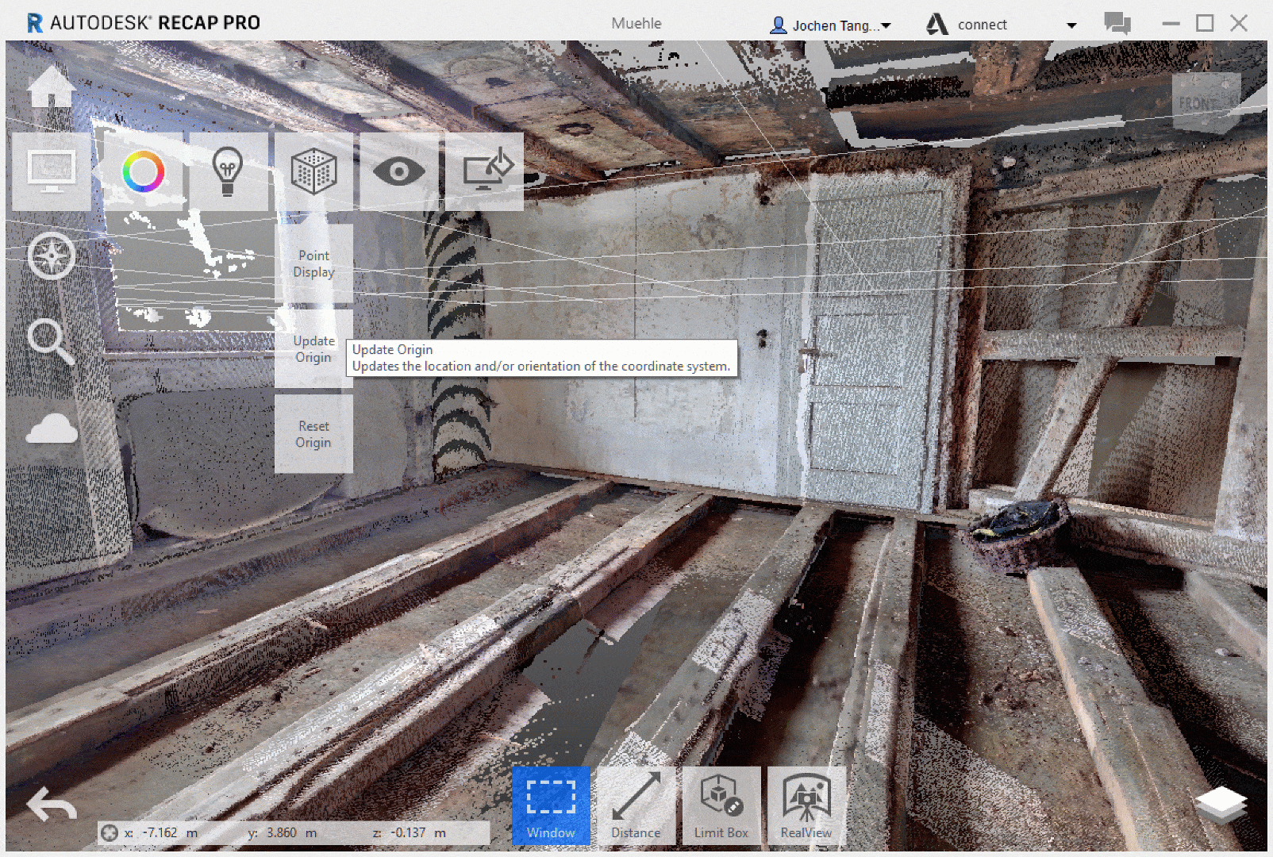
Task: Select the Distance measurement tool
Action: (x=636, y=805)
